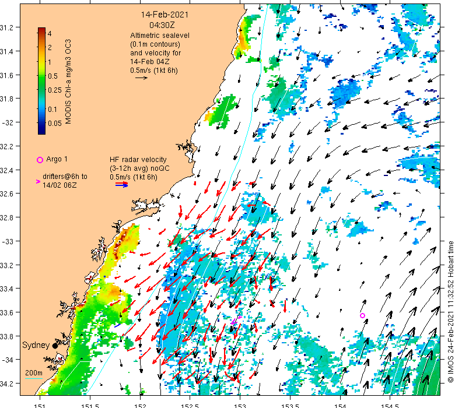Click the IMOS copyright timestamp text
The width and height of the screenshot is (455, 408).
pyautogui.click(x=451, y=312)
